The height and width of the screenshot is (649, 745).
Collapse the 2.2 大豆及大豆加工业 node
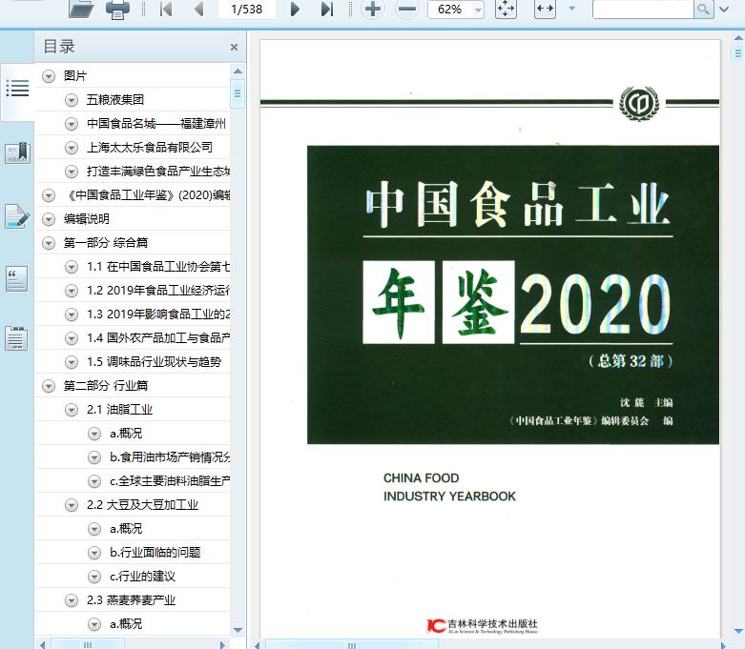point(72,505)
